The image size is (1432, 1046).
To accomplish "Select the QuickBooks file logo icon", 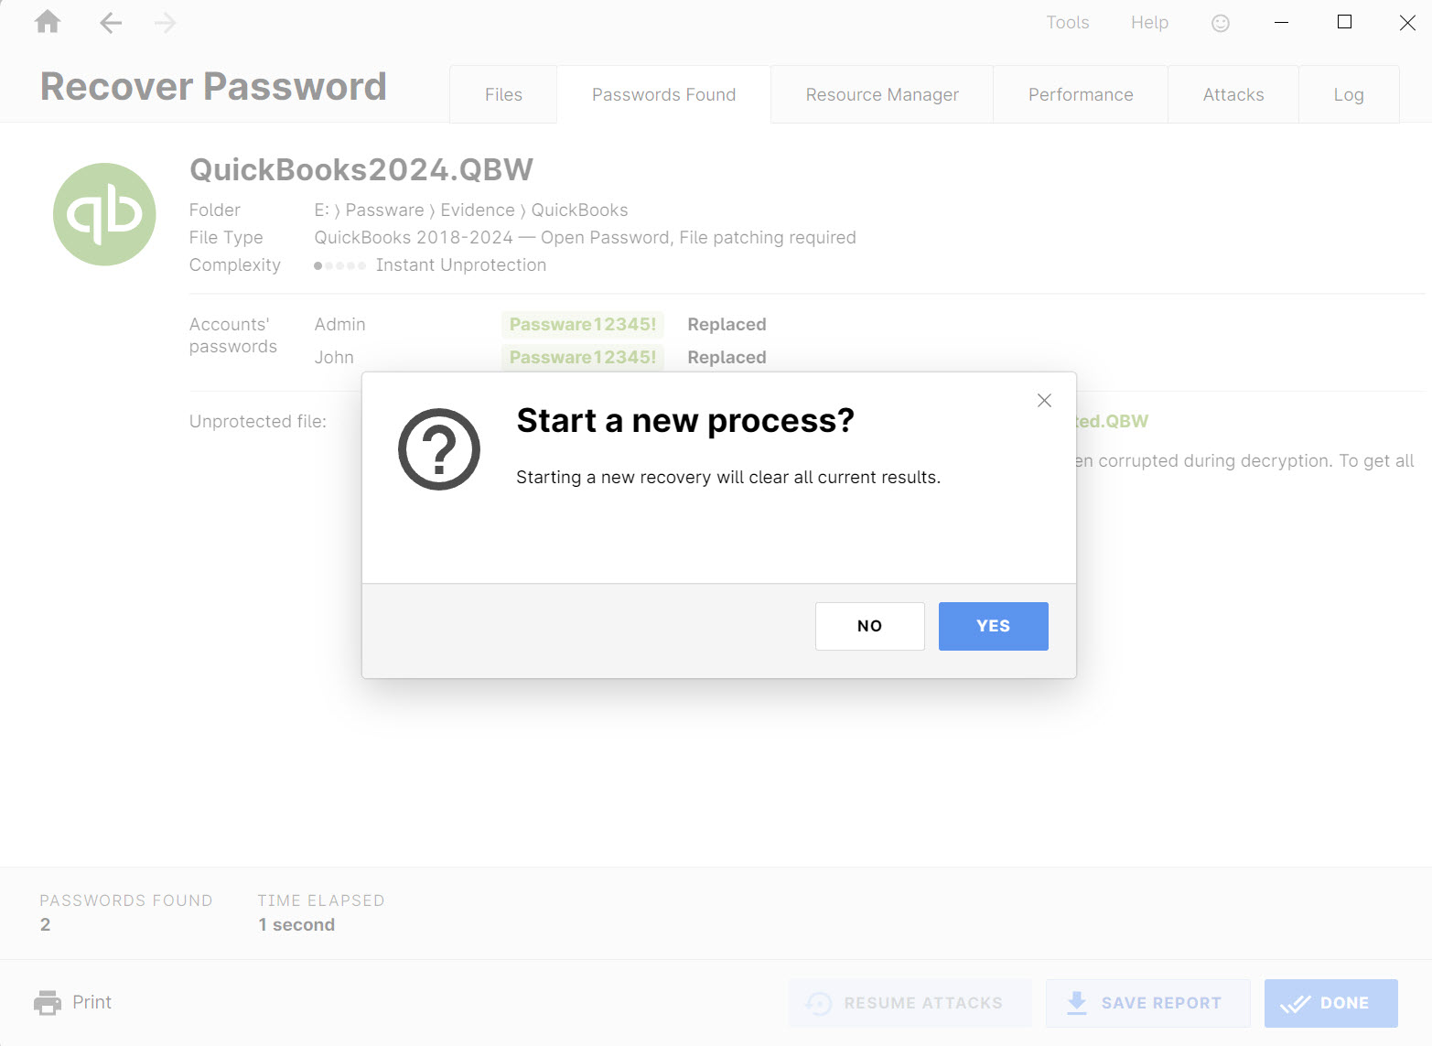I will coord(104,213).
